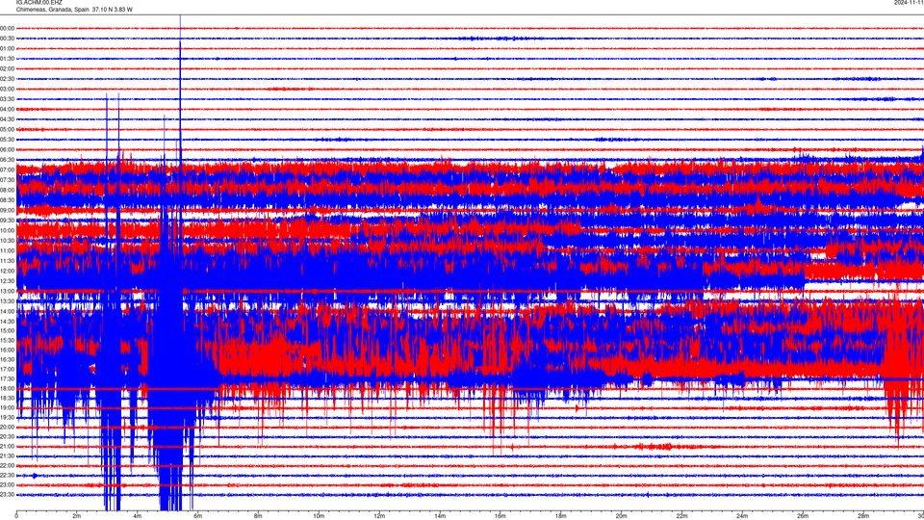Screen dimensions: 924x520
Task: Choose the 24m axis tick label
Action: pyautogui.click(x=742, y=516)
